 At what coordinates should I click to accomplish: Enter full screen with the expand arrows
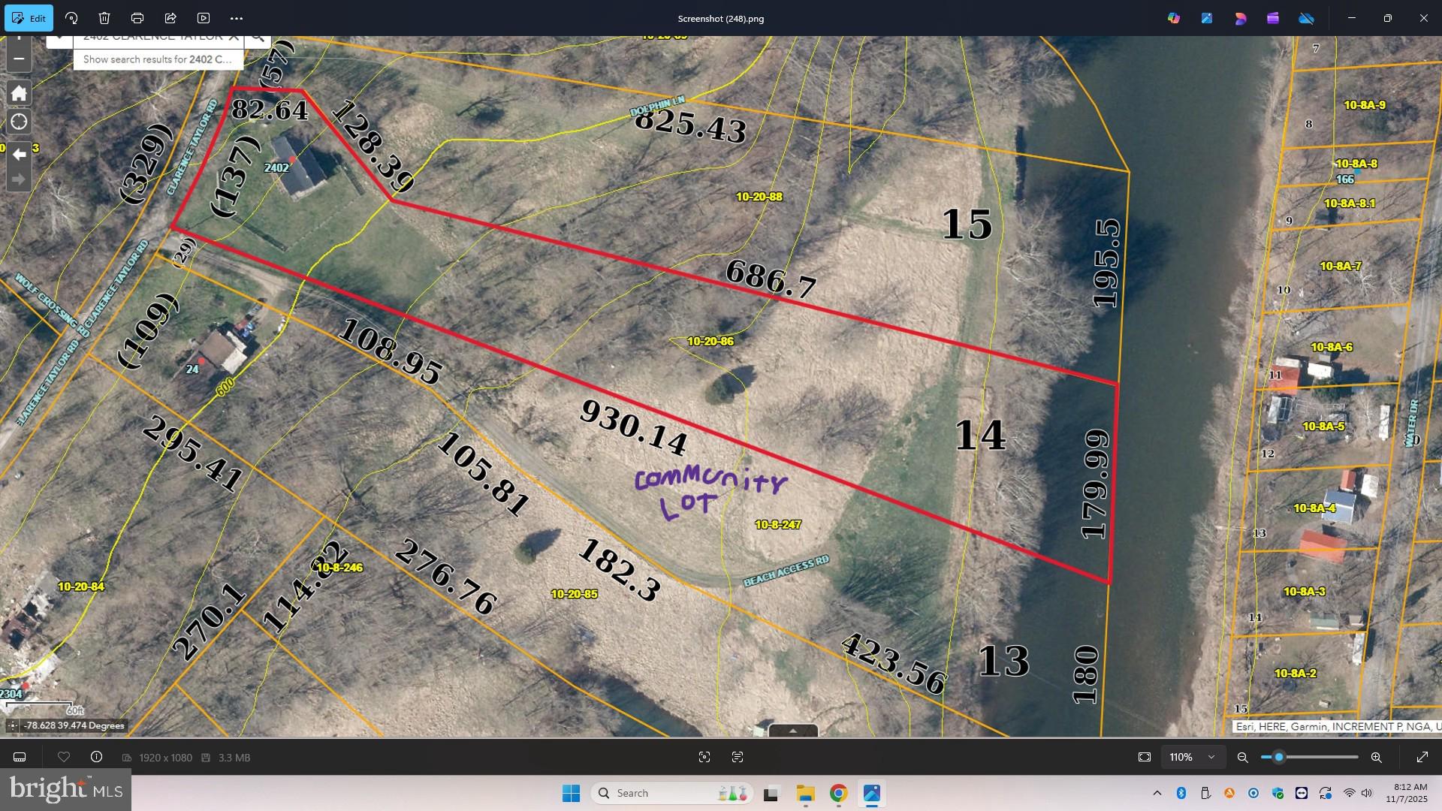tap(1422, 757)
